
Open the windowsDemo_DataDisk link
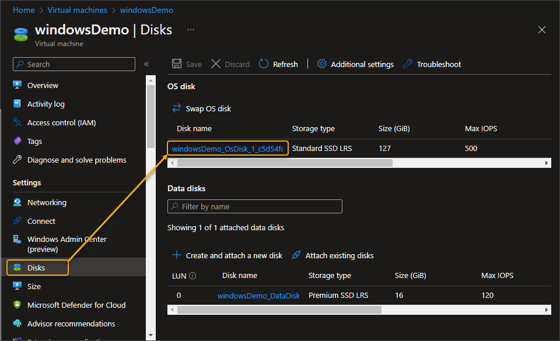[x=258, y=296]
